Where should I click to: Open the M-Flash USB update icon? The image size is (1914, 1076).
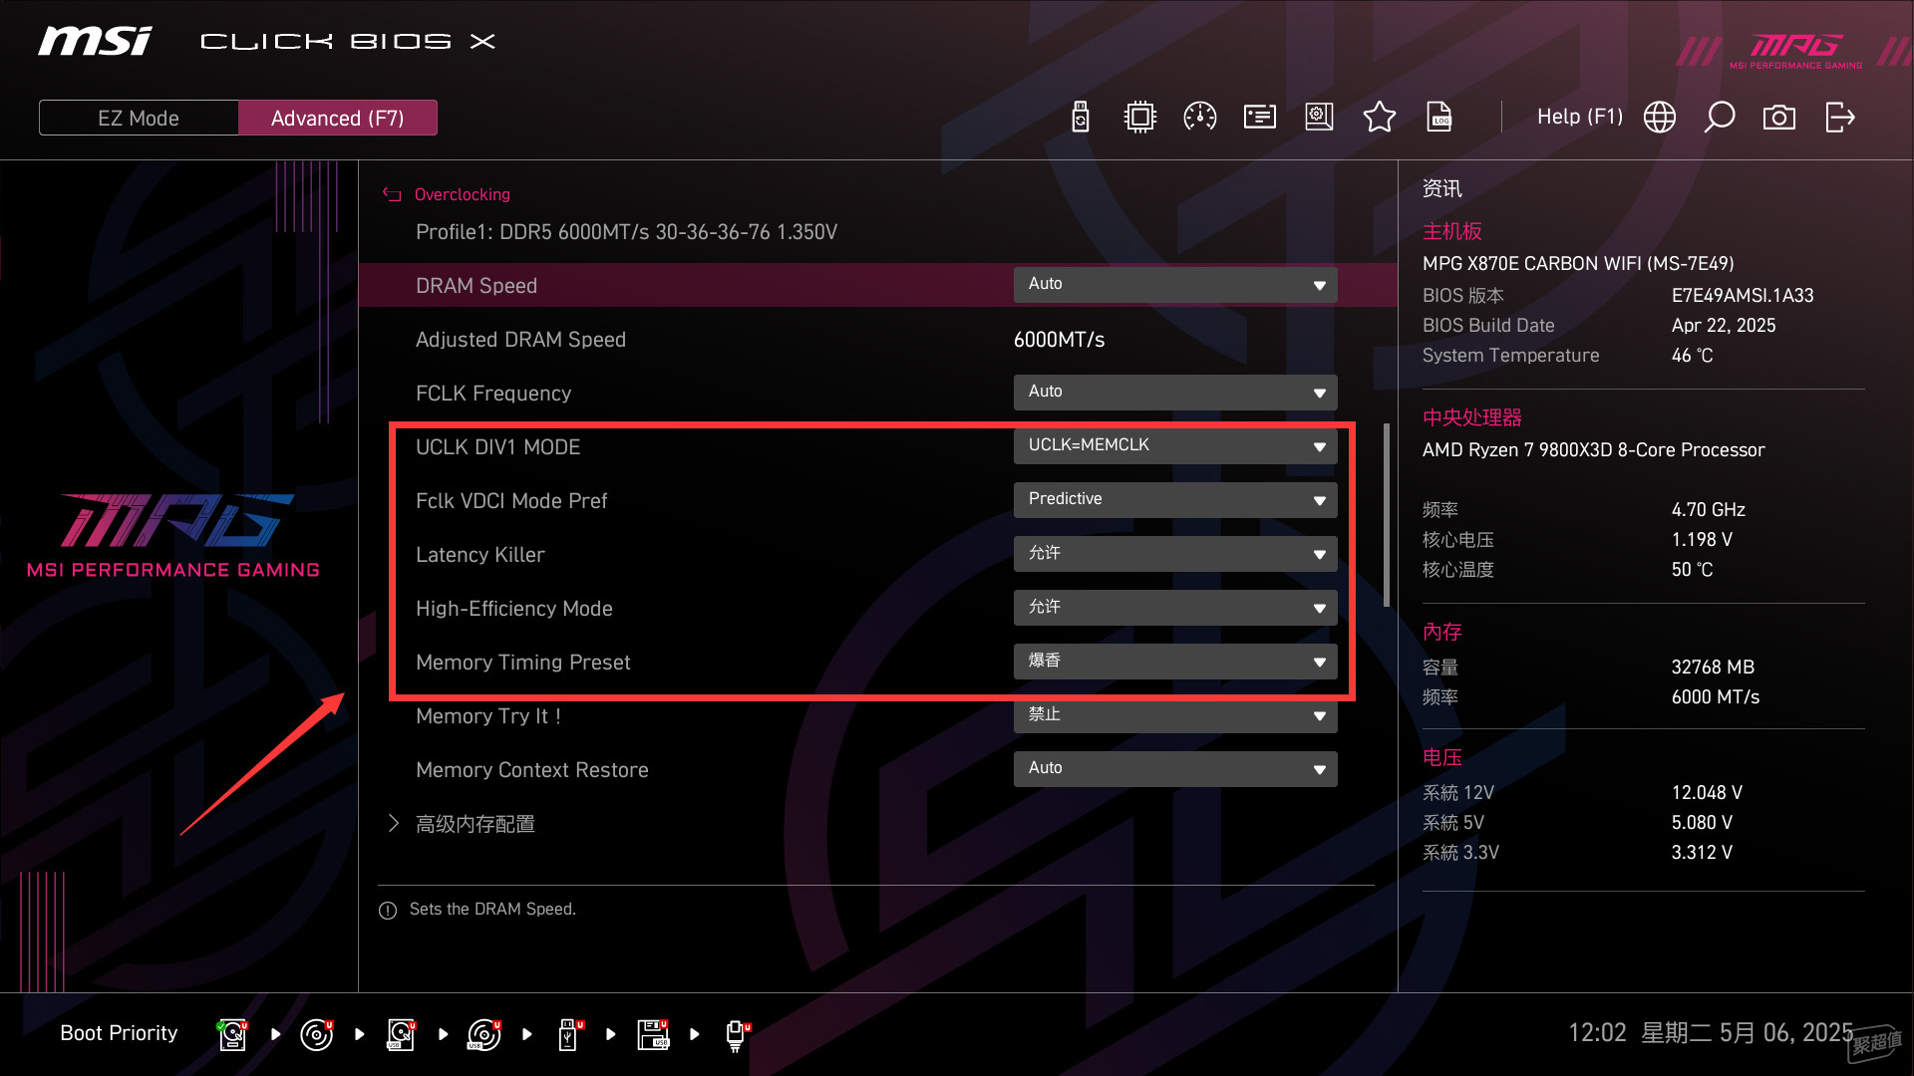tap(1081, 118)
